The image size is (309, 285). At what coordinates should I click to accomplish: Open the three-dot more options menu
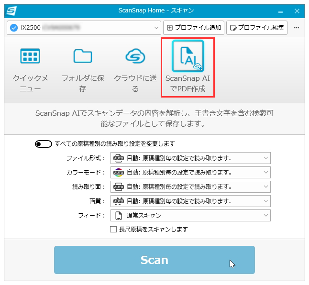[x=297, y=28]
